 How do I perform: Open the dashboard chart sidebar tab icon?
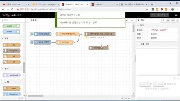[173, 20]
